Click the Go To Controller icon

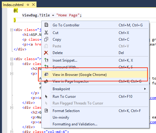pyautogui.click(x=46, y=25)
